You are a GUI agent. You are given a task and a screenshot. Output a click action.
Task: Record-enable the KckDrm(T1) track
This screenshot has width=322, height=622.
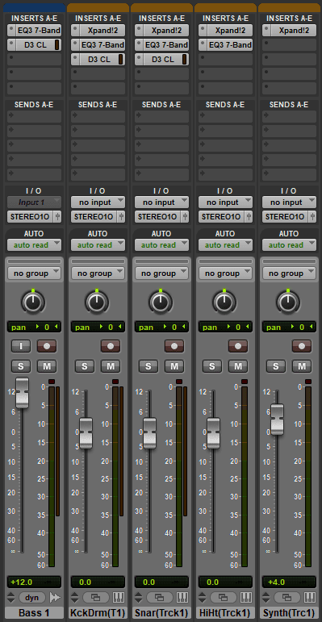click(x=111, y=346)
